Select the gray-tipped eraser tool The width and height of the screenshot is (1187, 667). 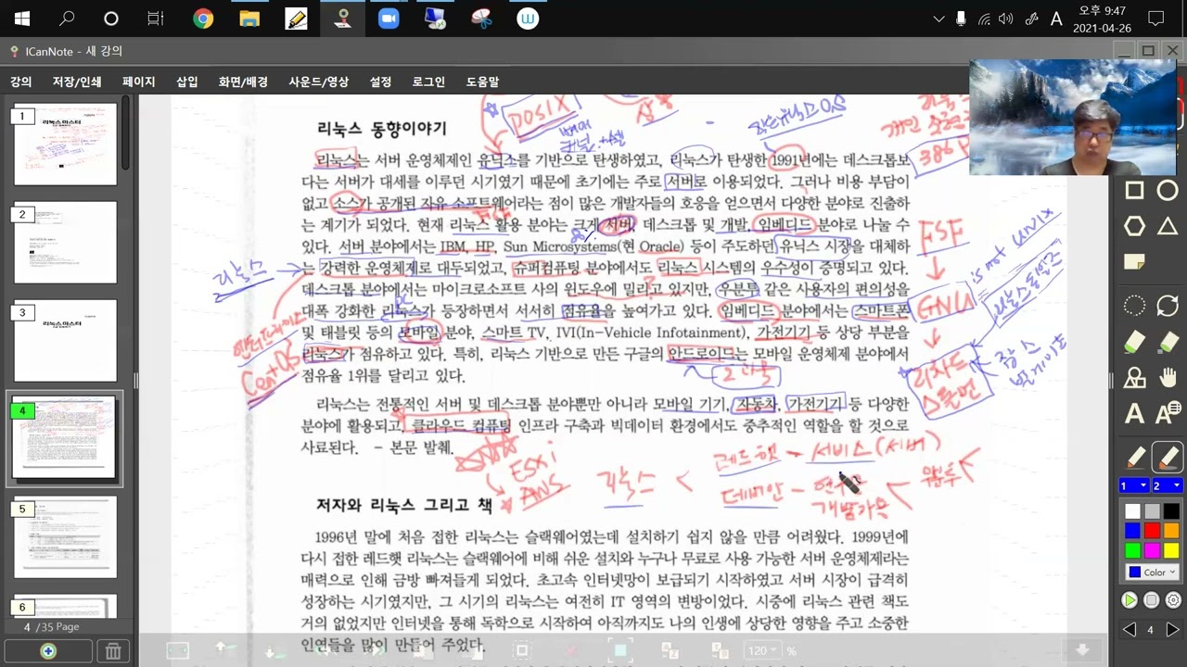point(1168,343)
